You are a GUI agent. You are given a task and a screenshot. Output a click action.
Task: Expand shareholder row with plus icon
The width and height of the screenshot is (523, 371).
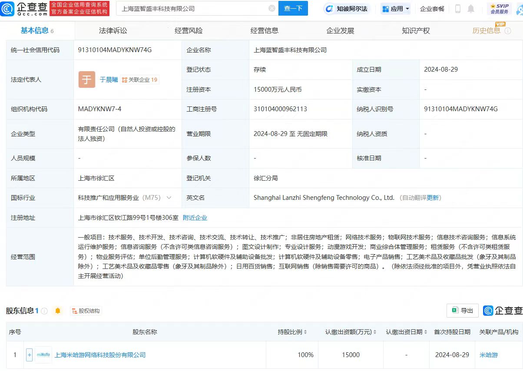[29, 355]
